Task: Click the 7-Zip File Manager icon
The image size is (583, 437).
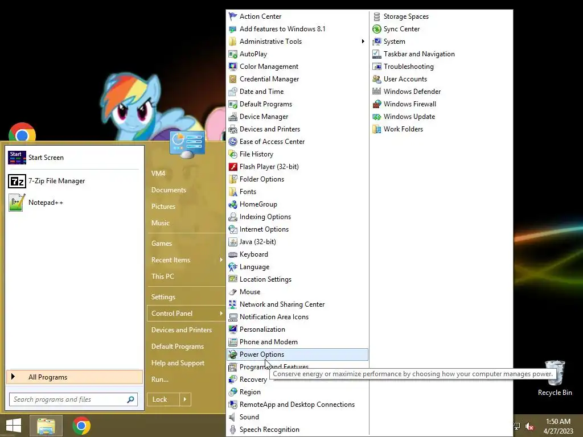Action: (x=17, y=182)
